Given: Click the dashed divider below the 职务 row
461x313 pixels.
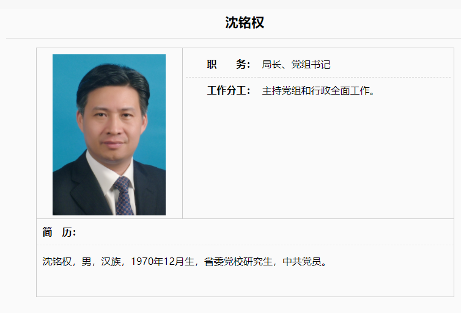Looking at the screenshot, I should pyautogui.click(x=318, y=77).
